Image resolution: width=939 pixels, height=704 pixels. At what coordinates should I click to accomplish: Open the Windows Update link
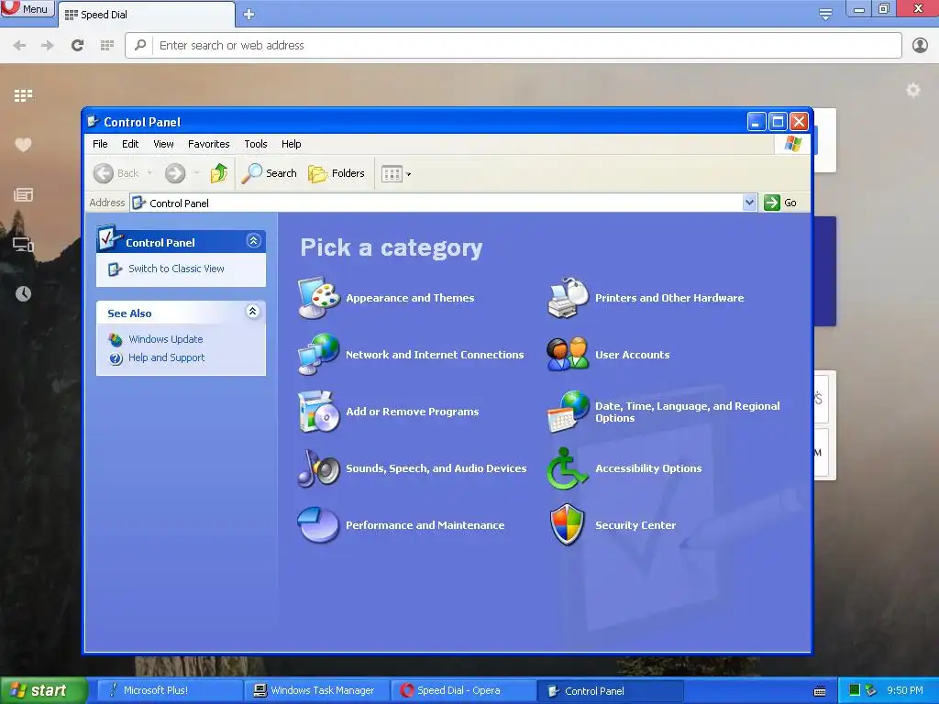pyautogui.click(x=166, y=339)
